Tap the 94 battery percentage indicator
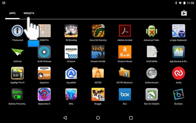Viewport: 196px width, 123px height. 4,3
